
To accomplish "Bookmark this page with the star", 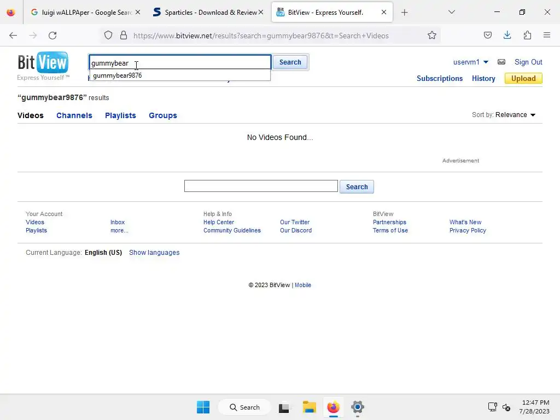I will pos(432,36).
